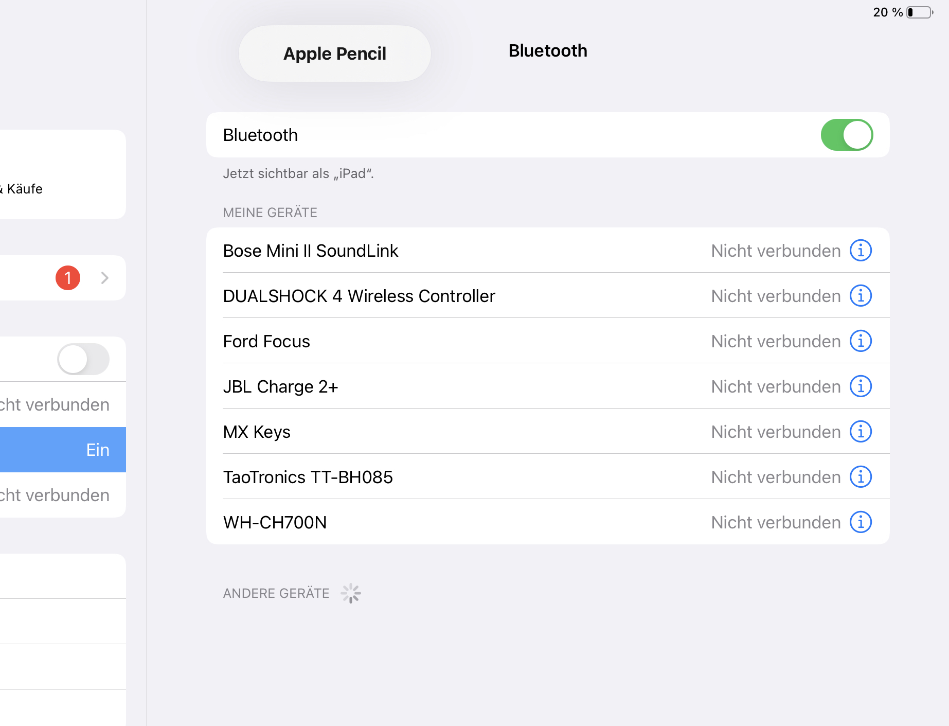Tap the red notification badge

[x=68, y=278]
